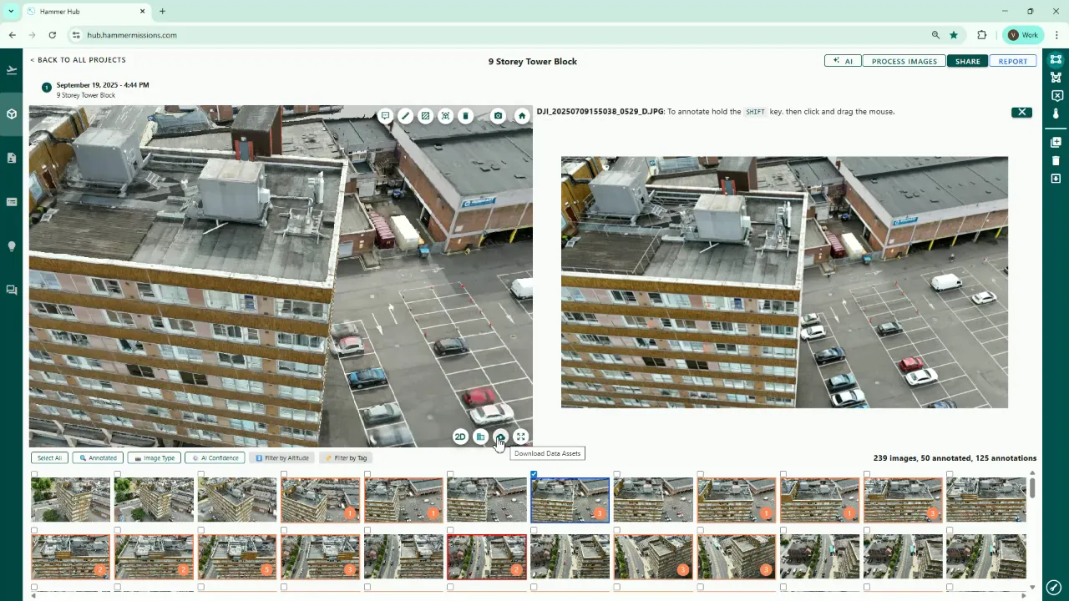Open the missions airplane icon in sidebar
Screen dimensions: 1069x601
point(11,69)
